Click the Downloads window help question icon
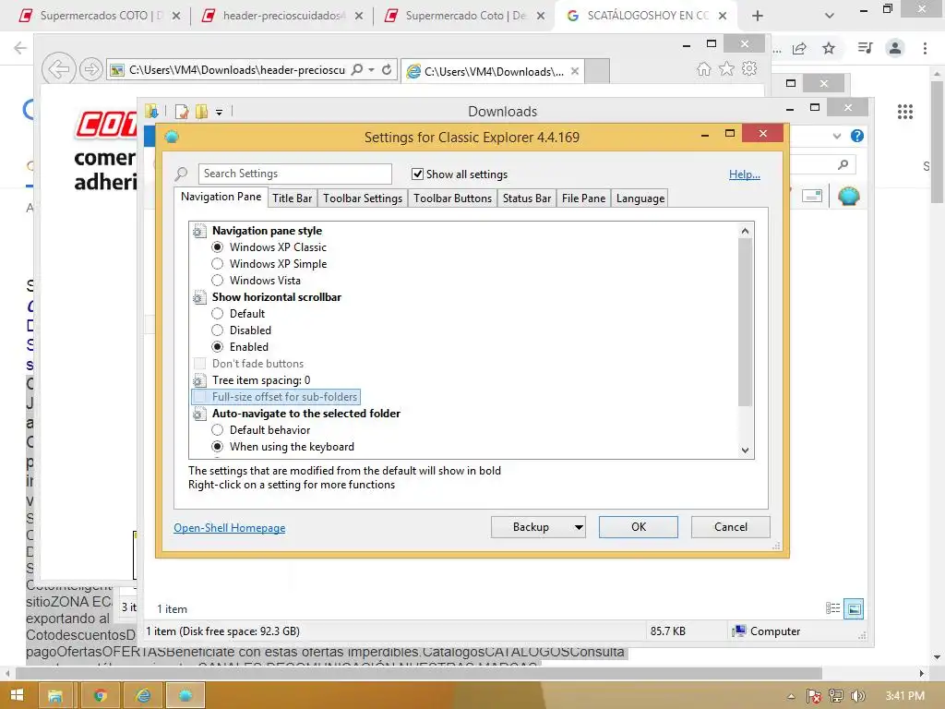 pyautogui.click(x=857, y=137)
